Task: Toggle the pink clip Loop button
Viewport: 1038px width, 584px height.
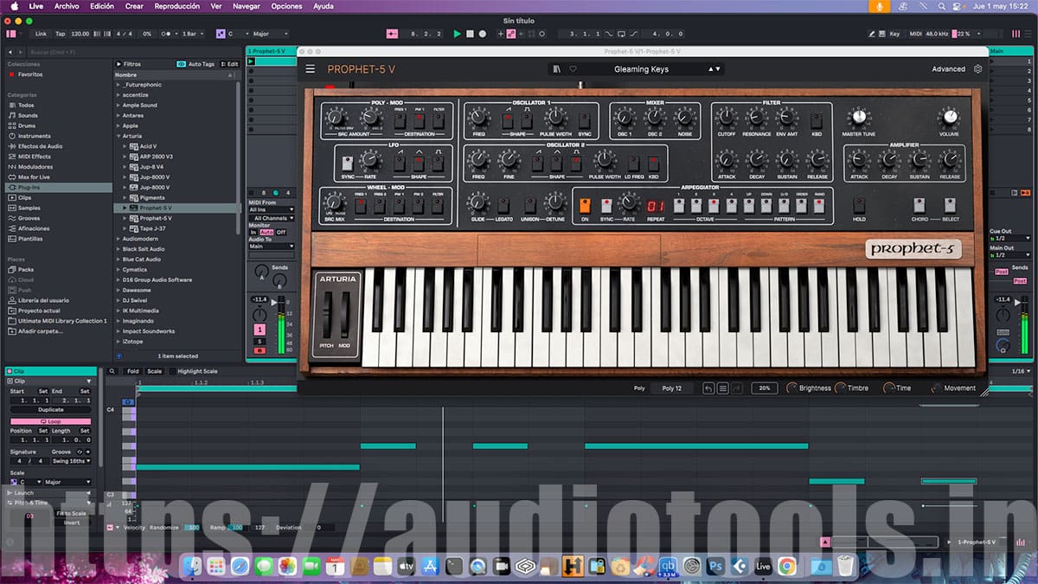Action: tap(49, 421)
